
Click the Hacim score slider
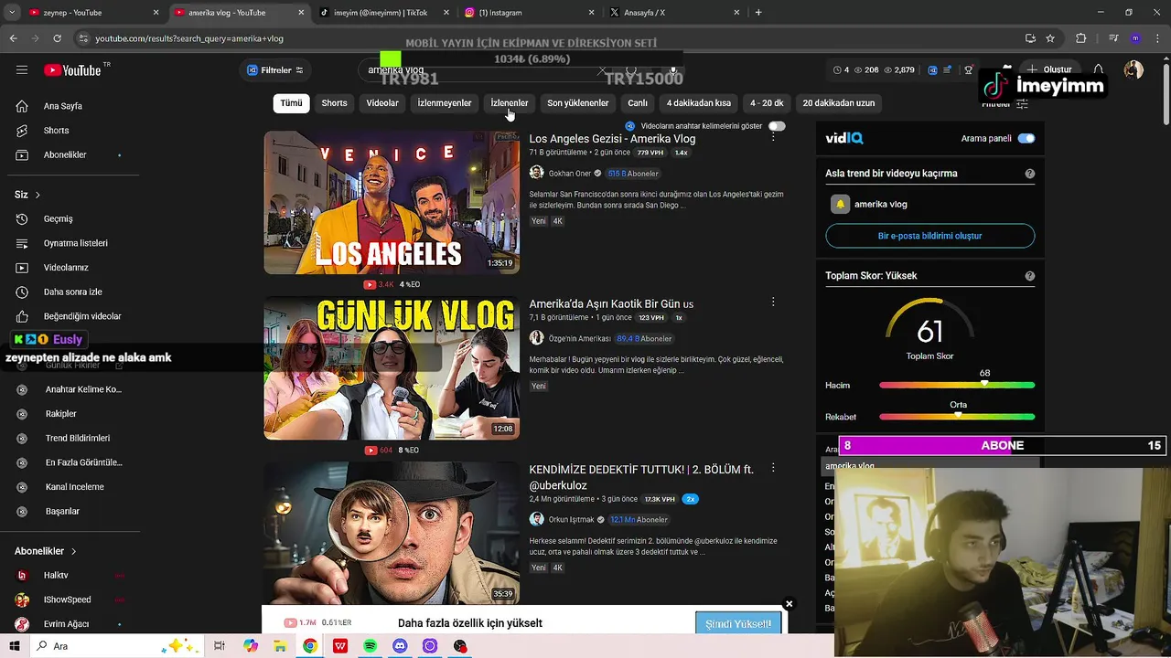(x=957, y=386)
